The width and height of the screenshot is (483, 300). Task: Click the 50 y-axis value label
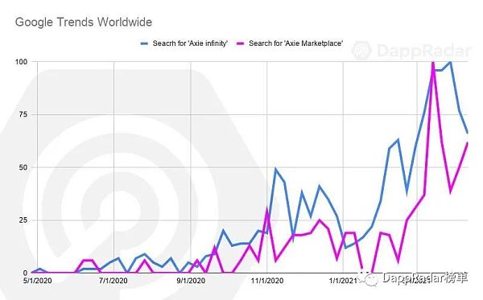23,167
